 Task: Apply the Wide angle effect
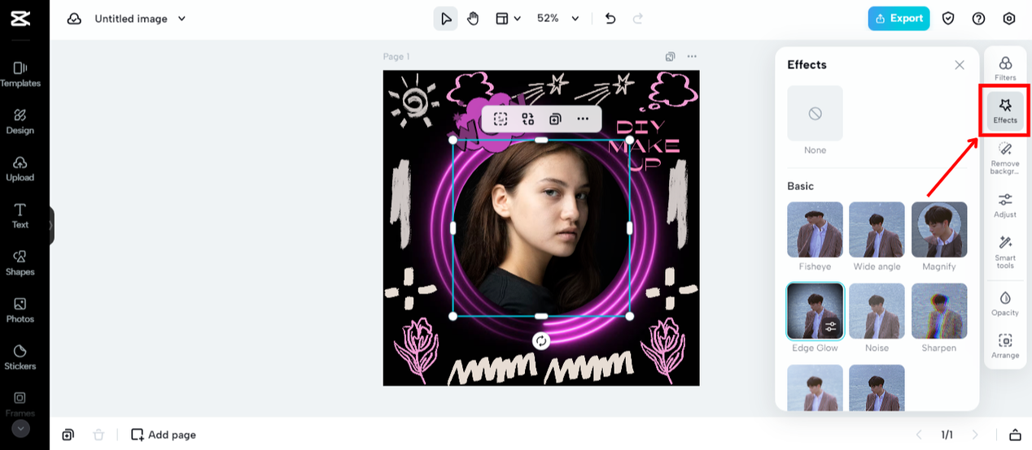point(877,230)
